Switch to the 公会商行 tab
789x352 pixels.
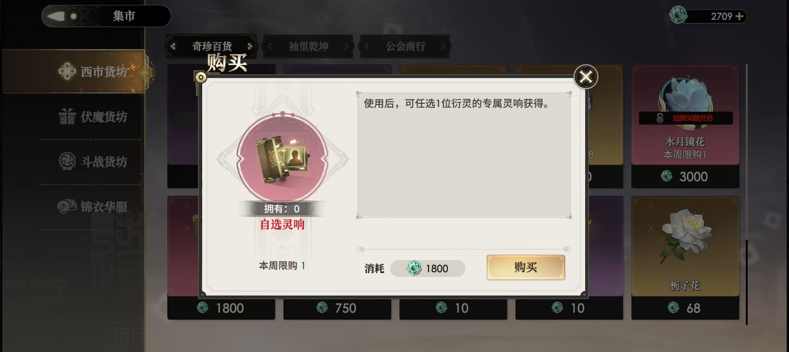[405, 46]
